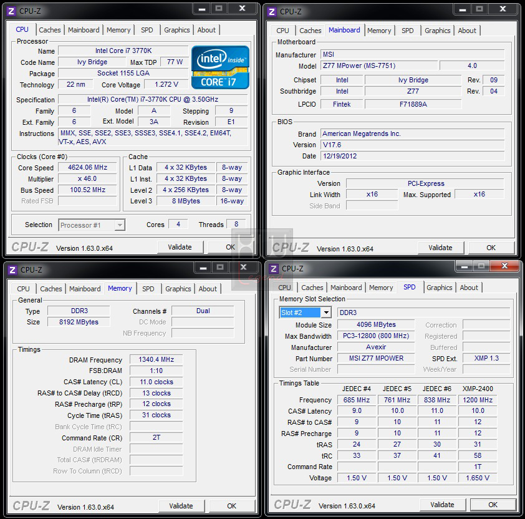Click the DRAM Frequency value 1340.4 MHz
Viewport: 525px width, 519px height.
pos(157,359)
